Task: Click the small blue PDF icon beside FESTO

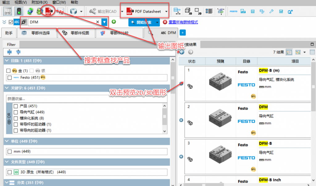Action: [x=243, y=11]
